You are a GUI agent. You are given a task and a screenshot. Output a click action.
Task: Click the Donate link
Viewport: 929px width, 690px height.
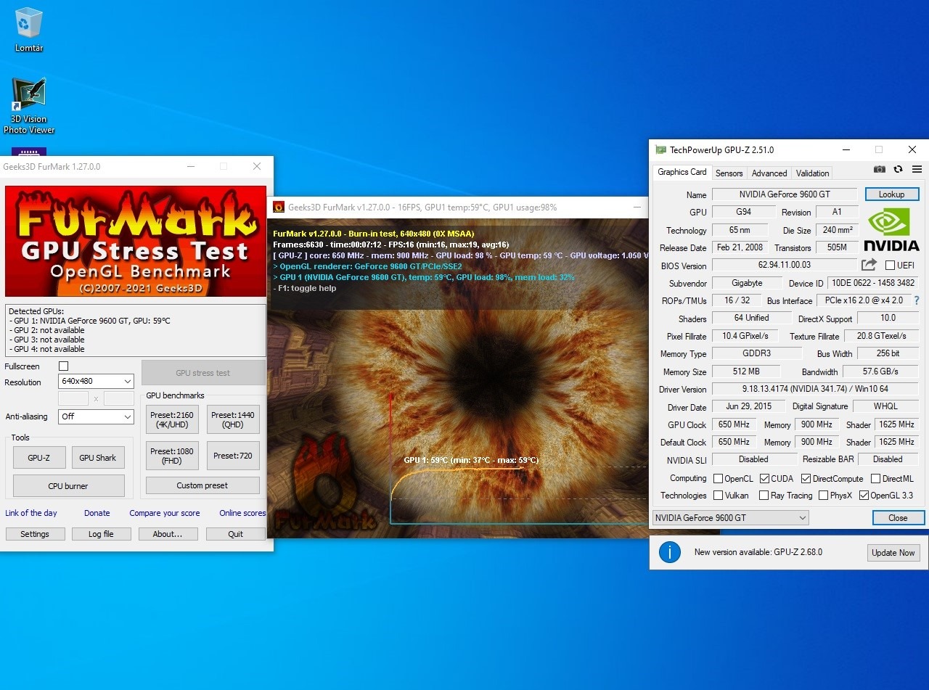coord(97,513)
